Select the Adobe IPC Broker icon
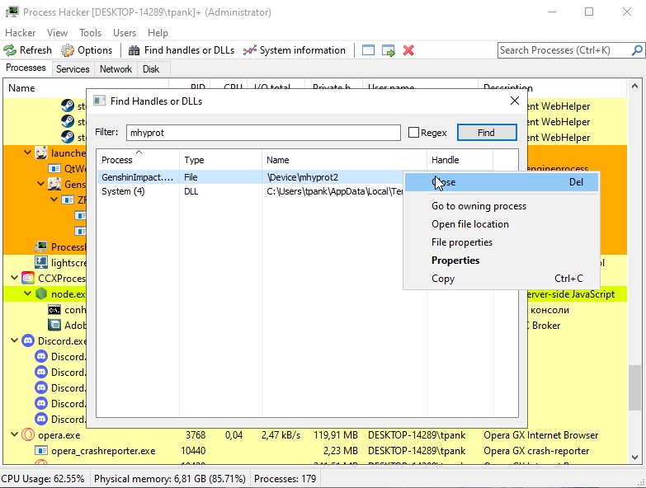The width and height of the screenshot is (646, 488). (54, 325)
